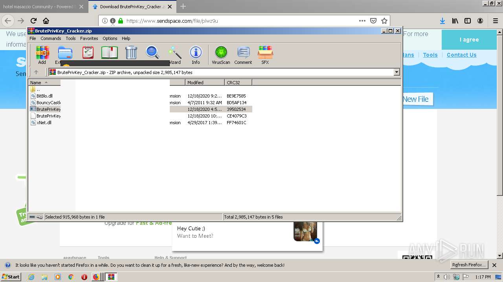The width and height of the screenshot is (503, 282).
Task: Open Opera from the taskbar
Action: click(x=84, y=277)
